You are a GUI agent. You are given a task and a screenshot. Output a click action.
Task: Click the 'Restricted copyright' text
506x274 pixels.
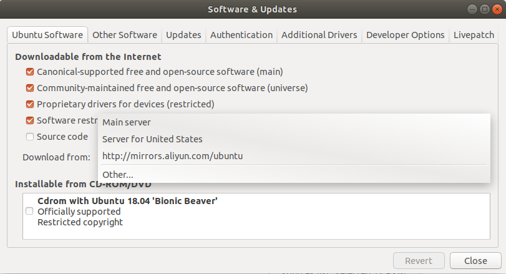[x=80, y=222]
